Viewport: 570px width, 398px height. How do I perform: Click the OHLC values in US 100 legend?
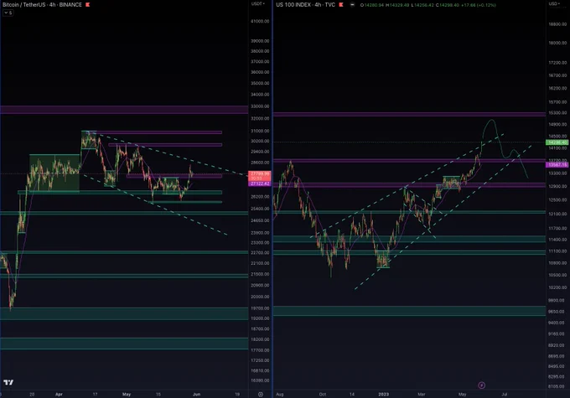[x=427, y=5]
